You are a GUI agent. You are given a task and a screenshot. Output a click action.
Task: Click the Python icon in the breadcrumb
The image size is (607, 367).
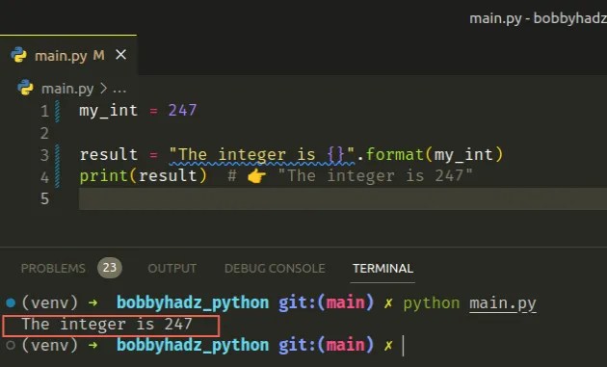(x=26, y=88)
